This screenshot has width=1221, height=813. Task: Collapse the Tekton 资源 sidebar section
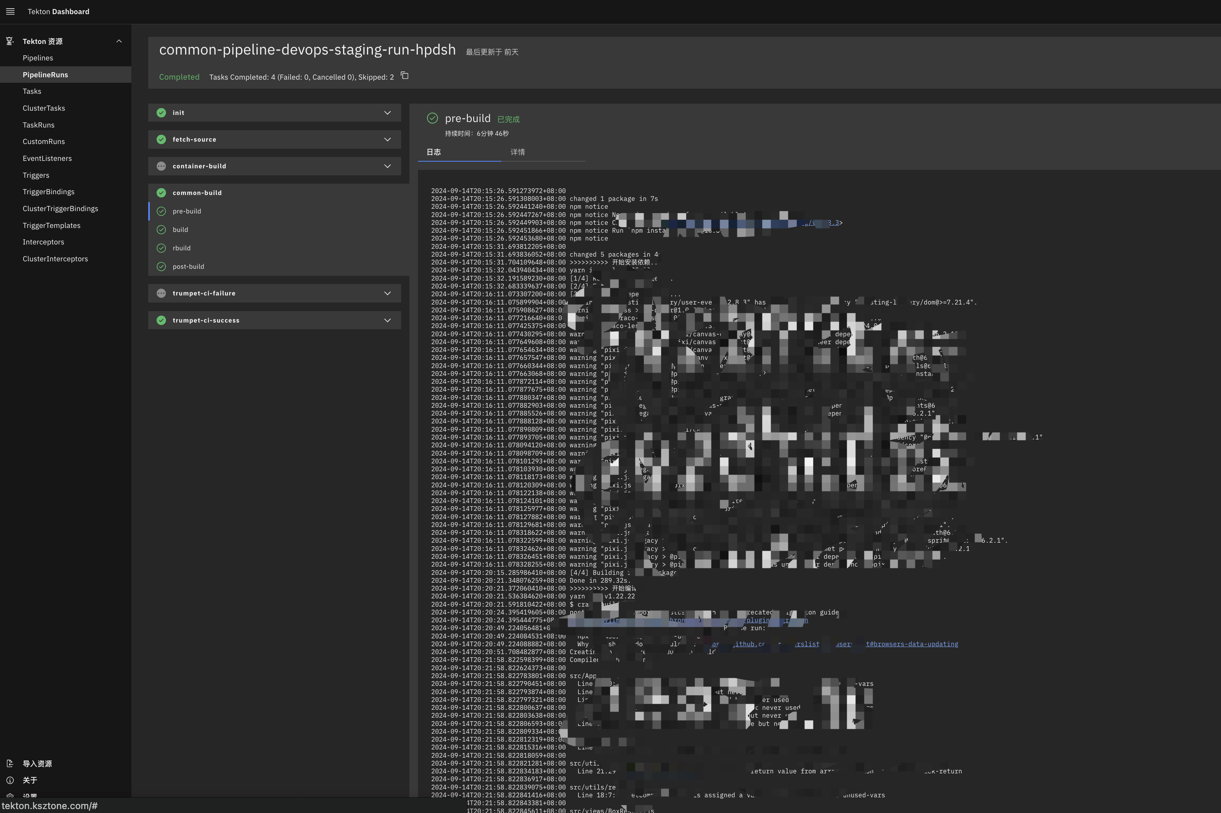(119, 41)
